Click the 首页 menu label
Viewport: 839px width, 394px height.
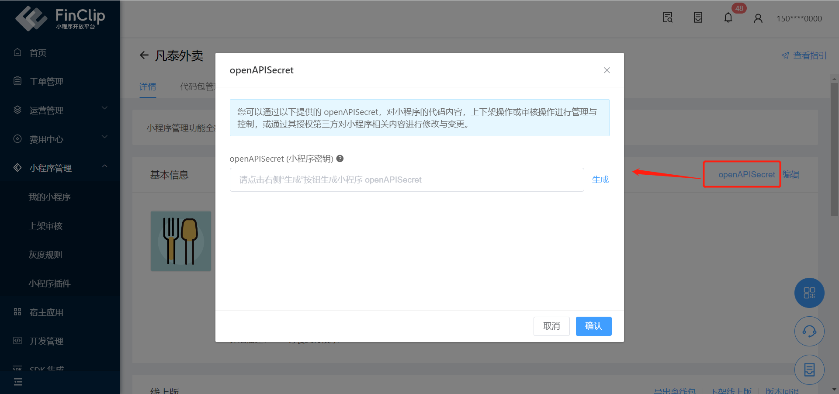[x=38, y=53]
